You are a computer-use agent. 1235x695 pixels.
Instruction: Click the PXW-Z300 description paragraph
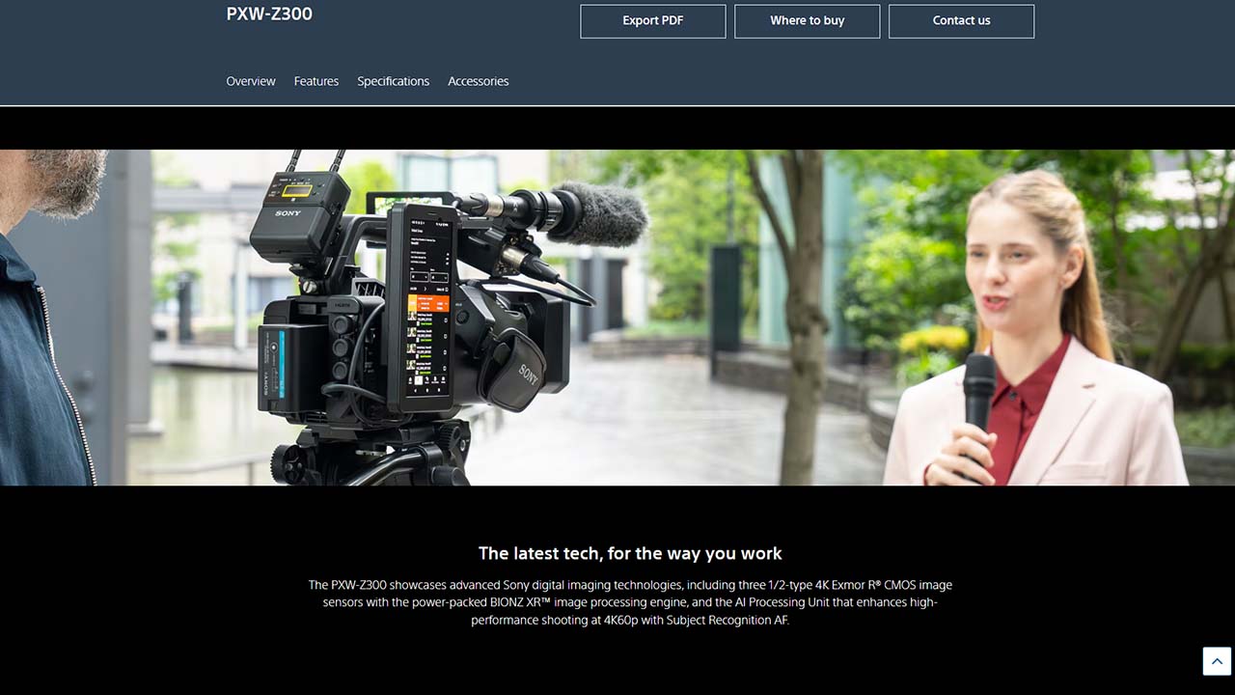point(630,602)
